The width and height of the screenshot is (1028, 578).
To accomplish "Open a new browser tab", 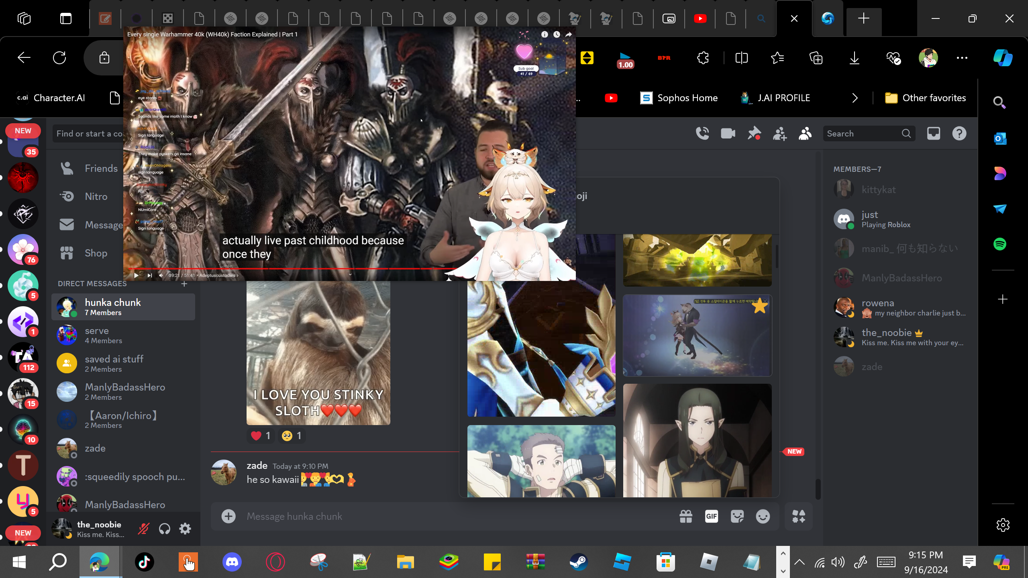I will coord(864,18).
